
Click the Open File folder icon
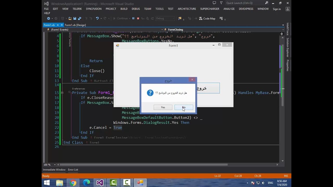[70, 18]
